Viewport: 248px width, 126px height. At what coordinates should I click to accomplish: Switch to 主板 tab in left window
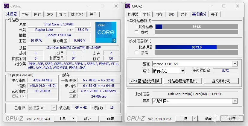[25, 14]
